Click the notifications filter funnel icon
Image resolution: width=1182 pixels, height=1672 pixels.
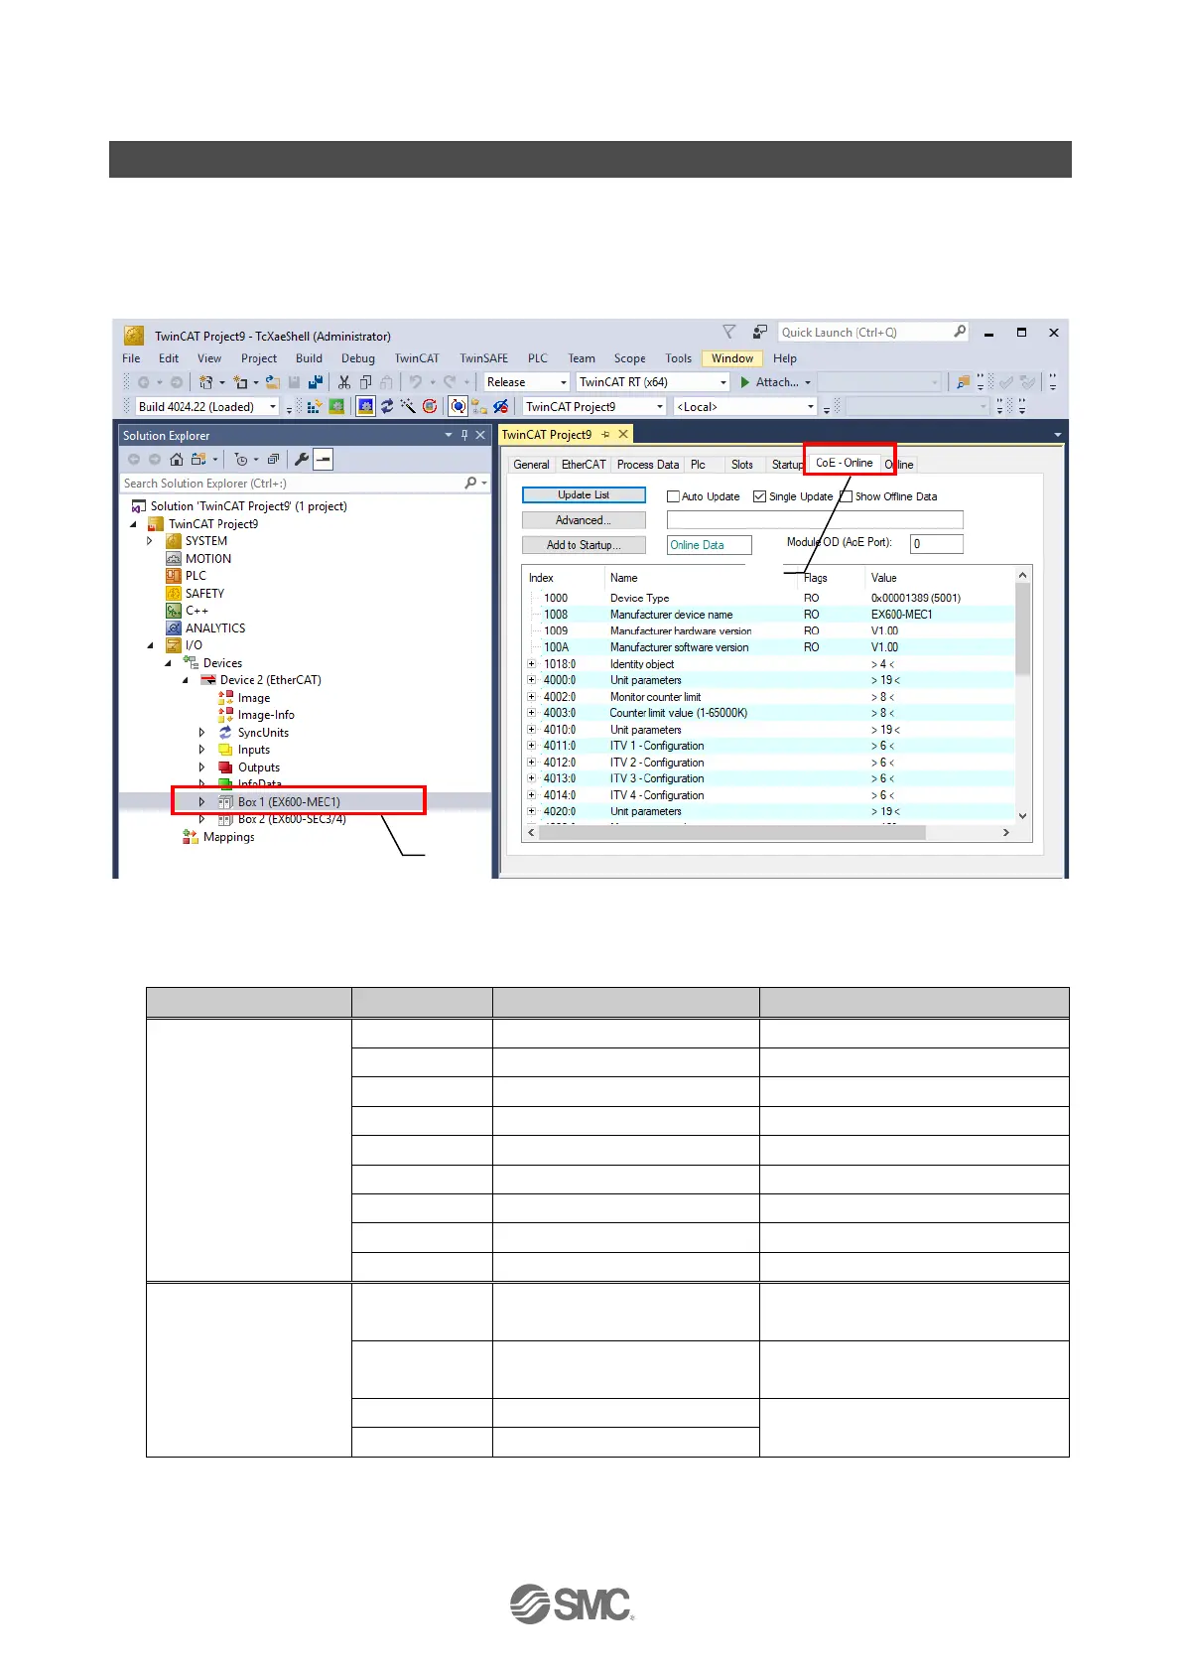(729, 332)
